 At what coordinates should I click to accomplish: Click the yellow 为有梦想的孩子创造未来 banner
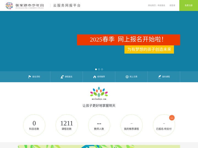(x=149, y=49)
